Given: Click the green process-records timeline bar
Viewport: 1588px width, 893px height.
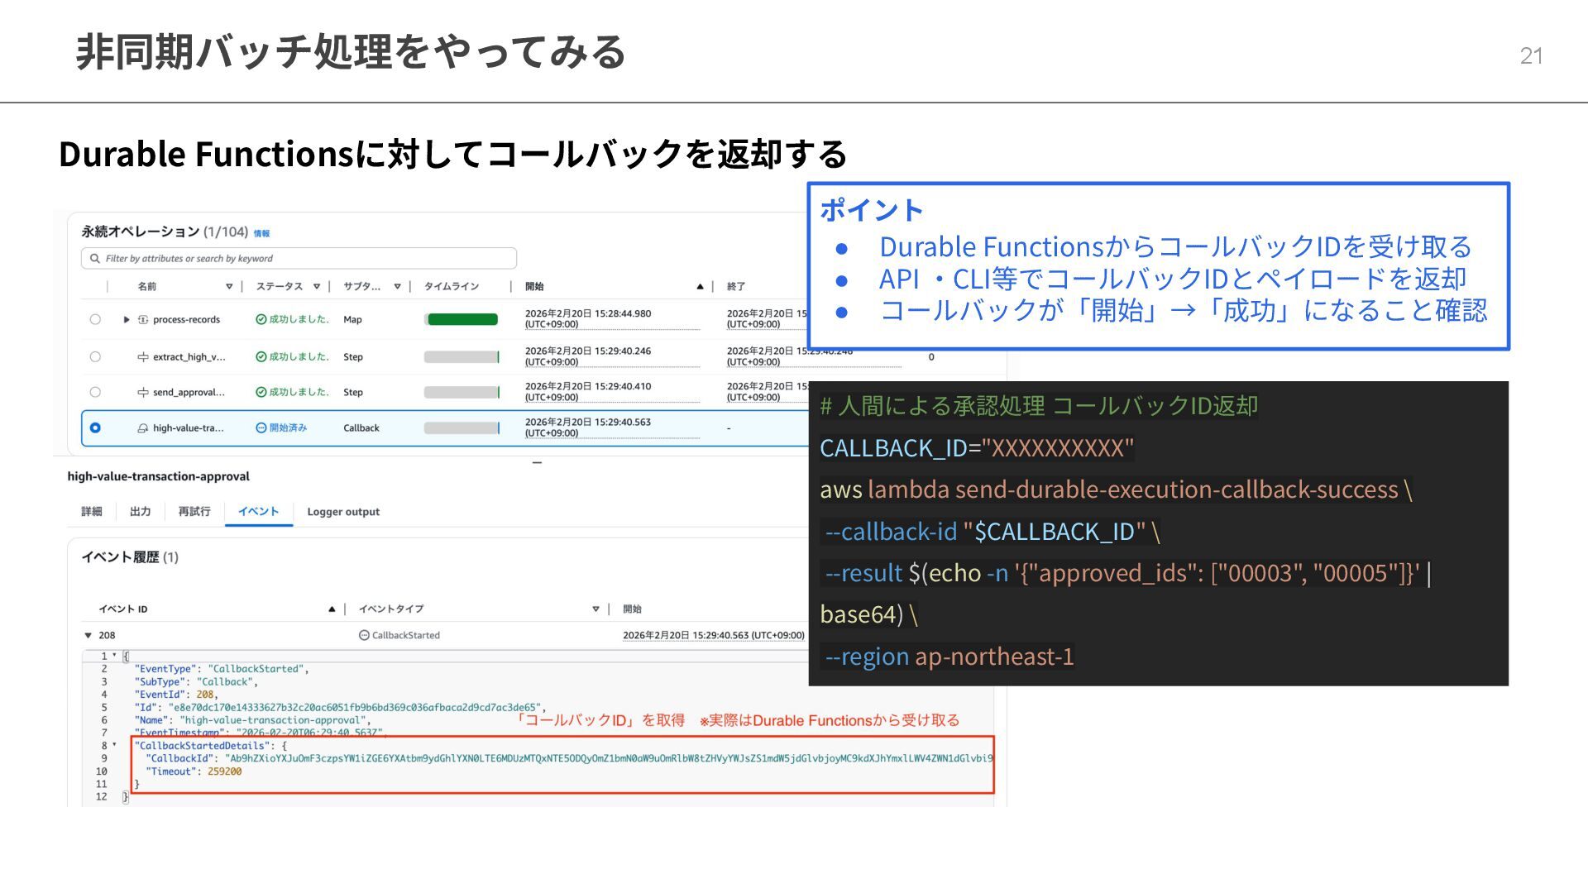Looking at the screenshot, I should pos(462,320).
